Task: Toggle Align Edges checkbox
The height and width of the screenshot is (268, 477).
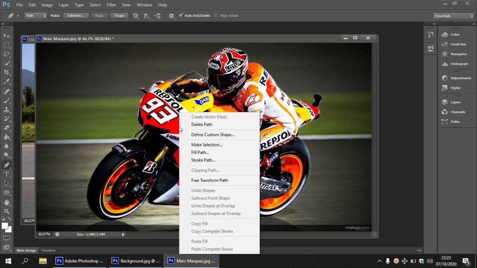Action: pos(216,16)
